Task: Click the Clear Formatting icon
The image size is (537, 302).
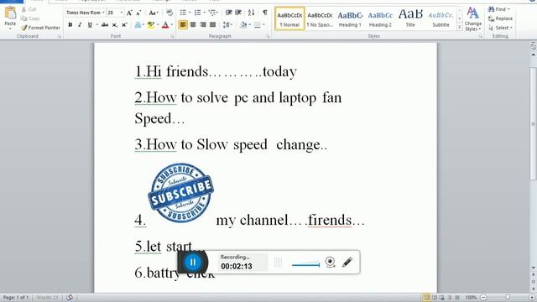Action: click(x=169, y=13)
